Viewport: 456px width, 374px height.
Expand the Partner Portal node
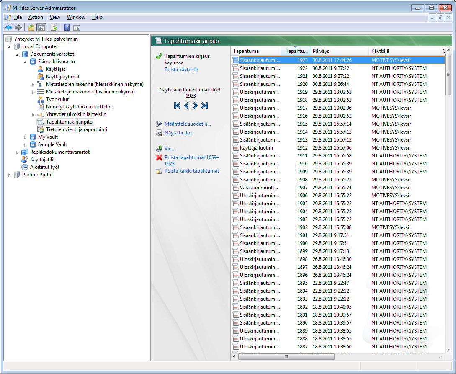click(x=9, y=175)
